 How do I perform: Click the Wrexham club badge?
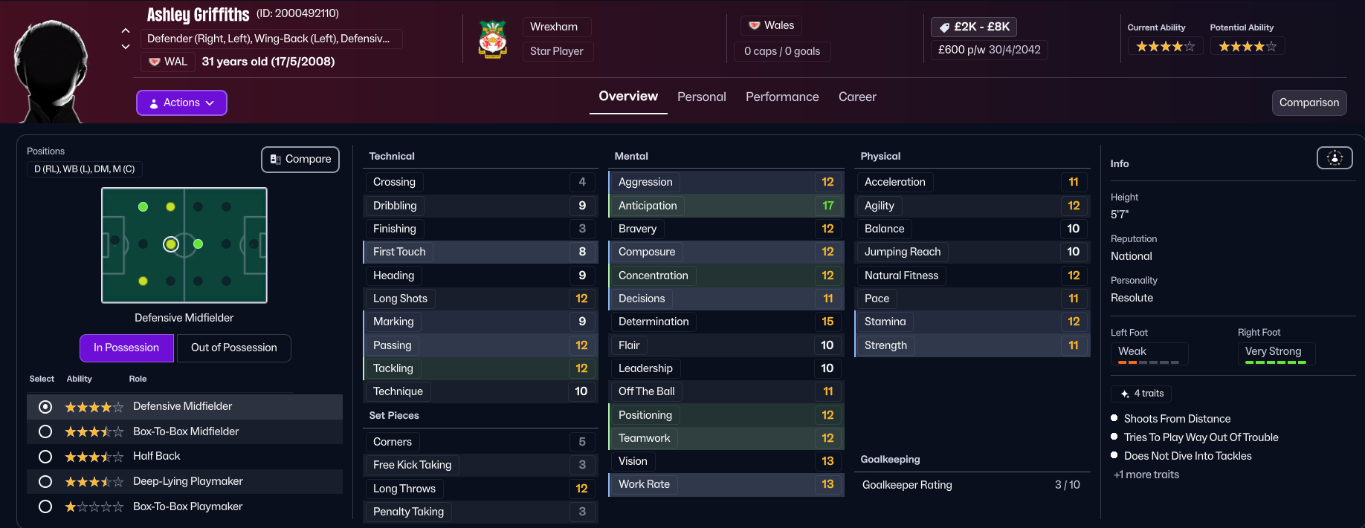click(492, 39)
